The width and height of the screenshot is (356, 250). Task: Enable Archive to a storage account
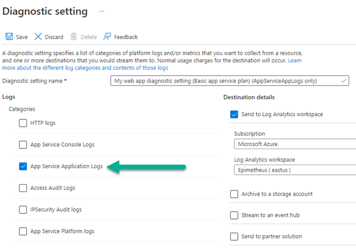[234, 194]
